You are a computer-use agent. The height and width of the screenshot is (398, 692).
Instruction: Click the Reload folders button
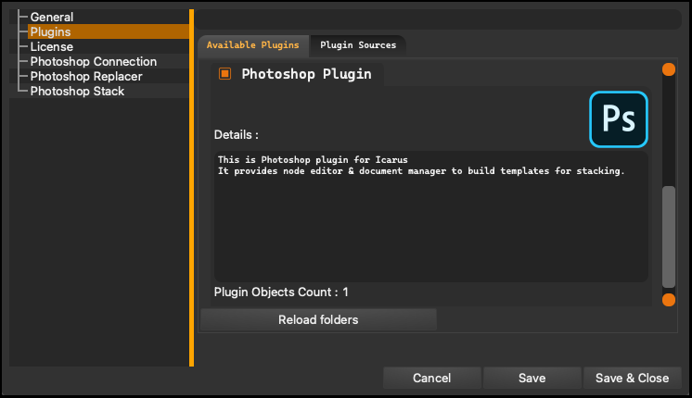318,319
